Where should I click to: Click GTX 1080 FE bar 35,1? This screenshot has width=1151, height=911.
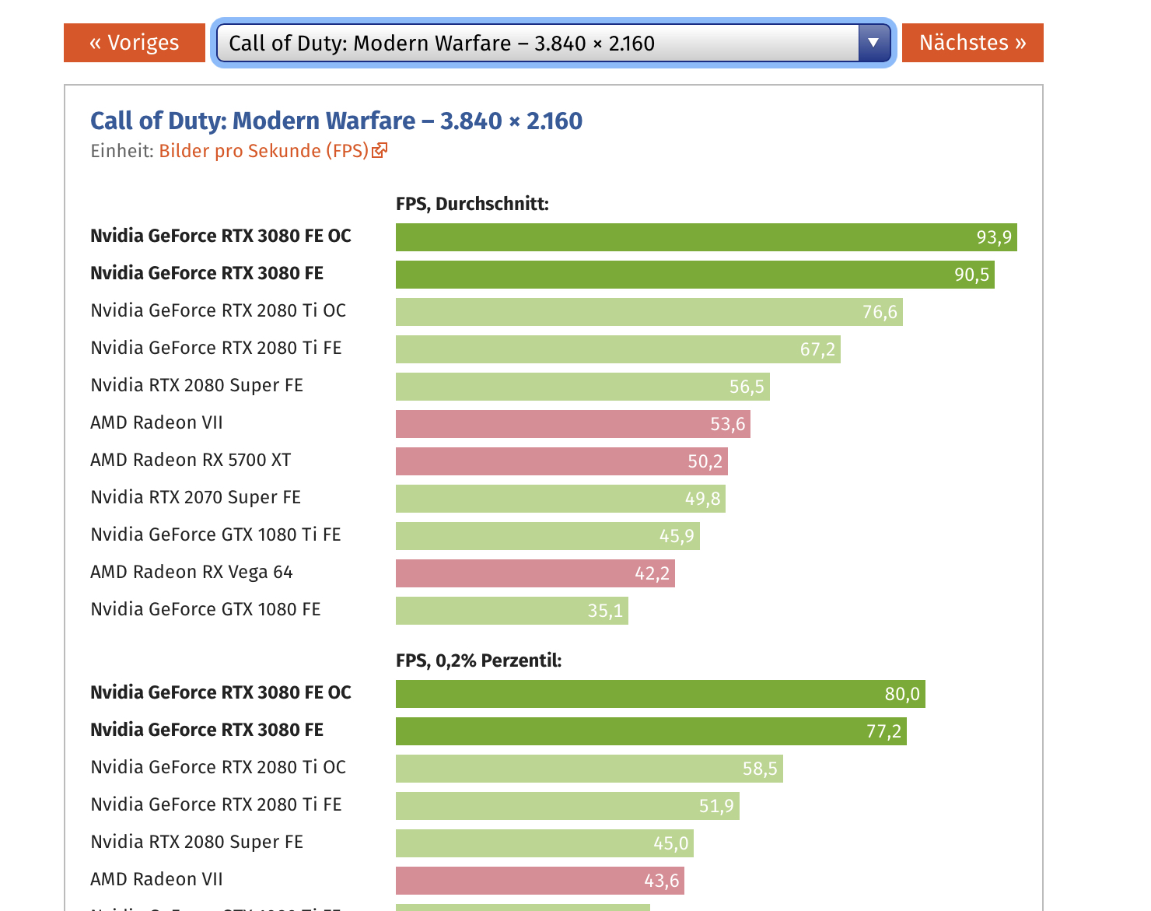512,611
